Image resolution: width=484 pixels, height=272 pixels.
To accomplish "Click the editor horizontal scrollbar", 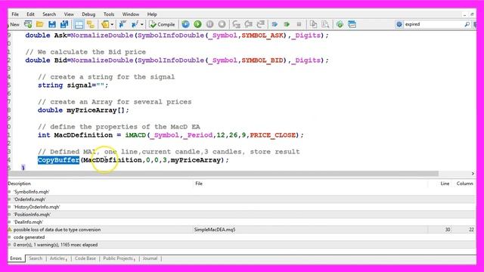I will tap(223, 174).
